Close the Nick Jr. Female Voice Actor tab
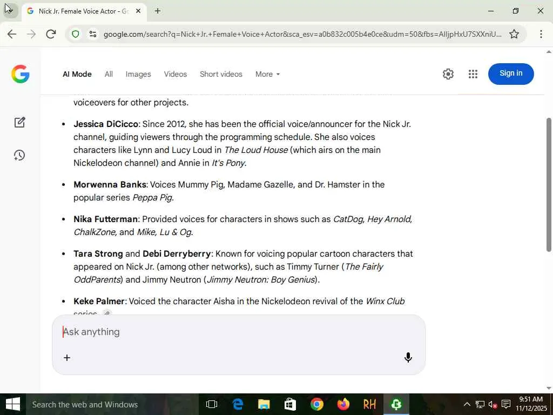553x415 pixels. (138, 11)
